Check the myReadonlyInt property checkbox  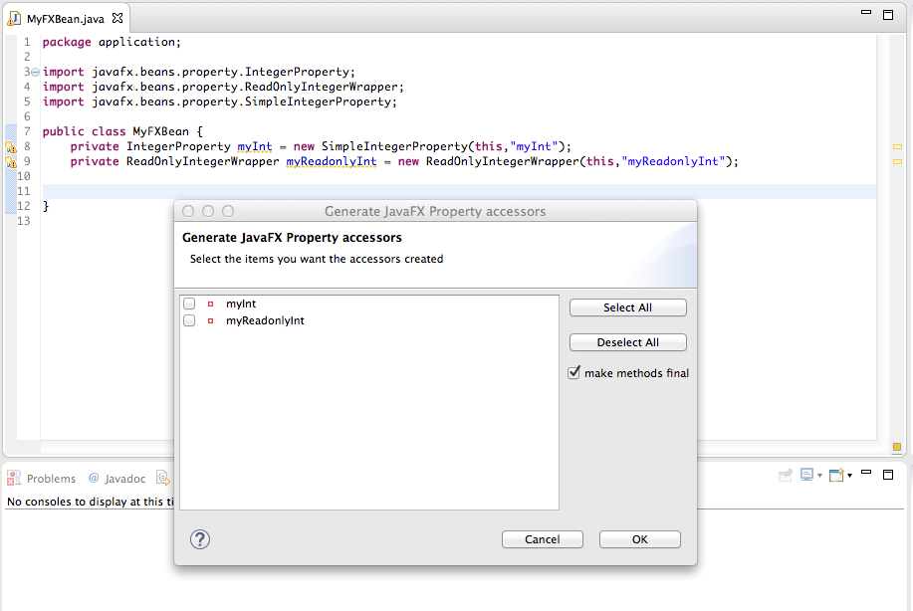[x=189, y=320]
